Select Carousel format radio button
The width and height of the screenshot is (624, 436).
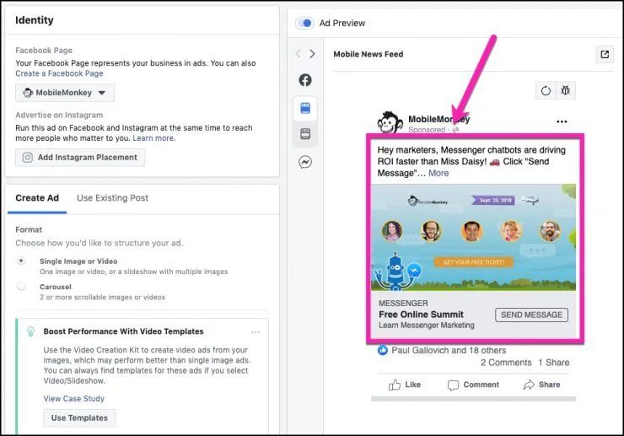(21, 286)
